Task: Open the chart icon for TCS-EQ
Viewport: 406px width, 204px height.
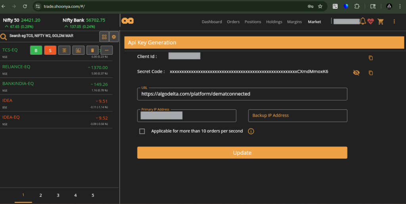Action: coord(79,50)
